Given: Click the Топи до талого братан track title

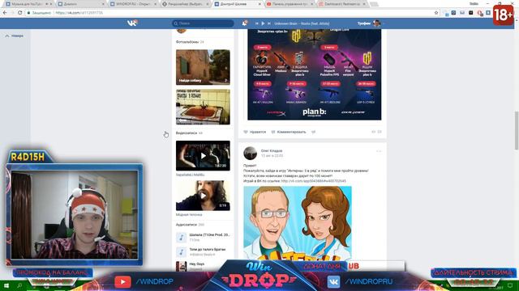Looking at the screenshot, I should coord(208,250).
